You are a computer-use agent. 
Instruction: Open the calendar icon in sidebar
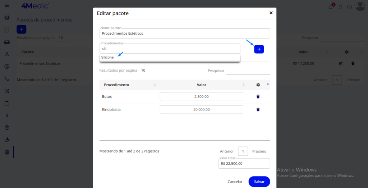[x=7, y=30]
